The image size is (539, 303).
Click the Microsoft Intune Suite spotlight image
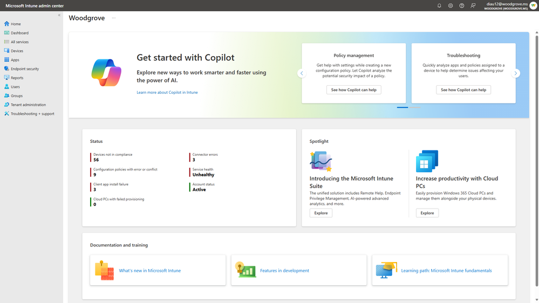coord(320,161)
